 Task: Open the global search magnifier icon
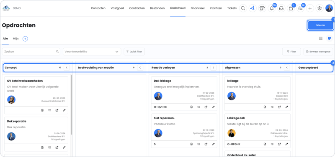[x=243, y=8]
